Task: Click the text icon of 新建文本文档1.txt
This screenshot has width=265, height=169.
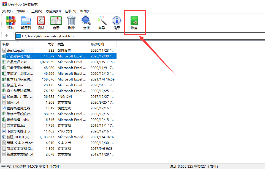Action: 4,154
